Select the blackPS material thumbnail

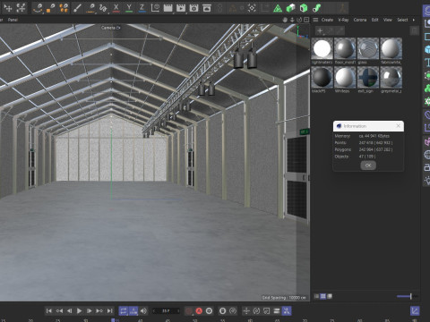coord(322,77)
